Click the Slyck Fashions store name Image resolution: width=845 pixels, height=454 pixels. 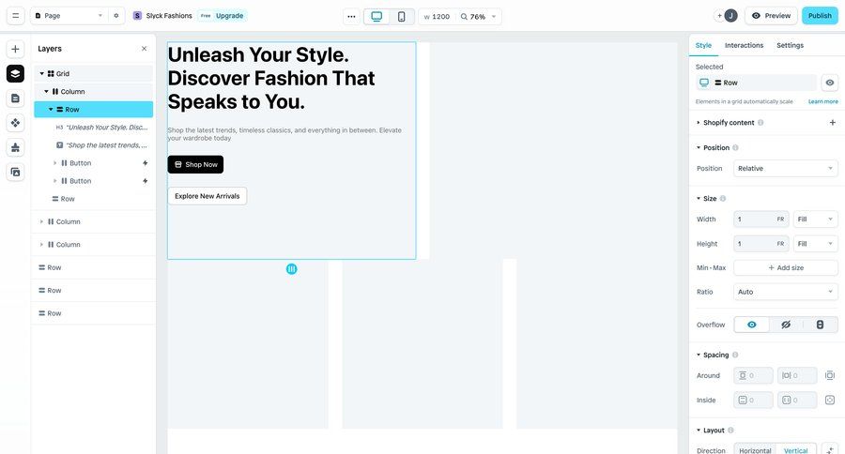click(169, 16)
